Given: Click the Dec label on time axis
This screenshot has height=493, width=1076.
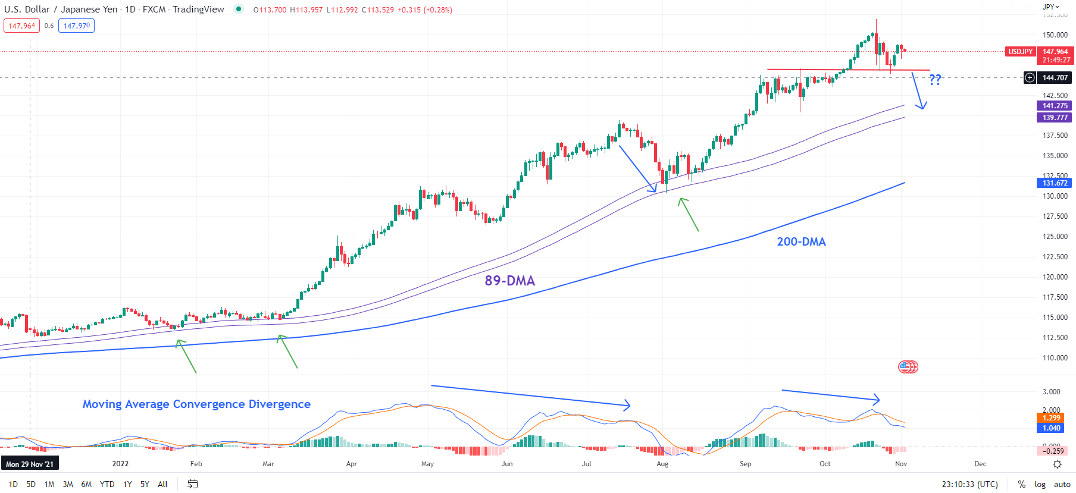Looking at the screenshot, I should (x=980, y=464).
